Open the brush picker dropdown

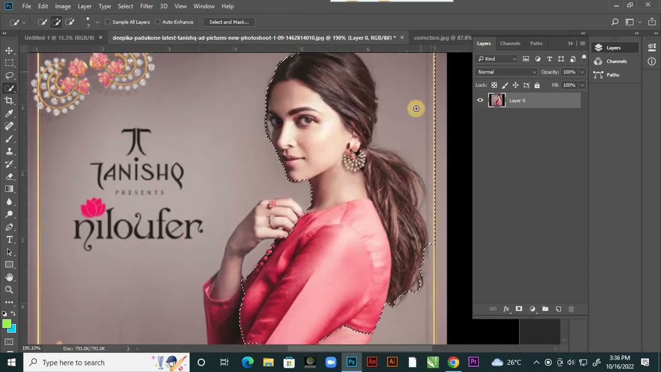[x=97, y=22]
